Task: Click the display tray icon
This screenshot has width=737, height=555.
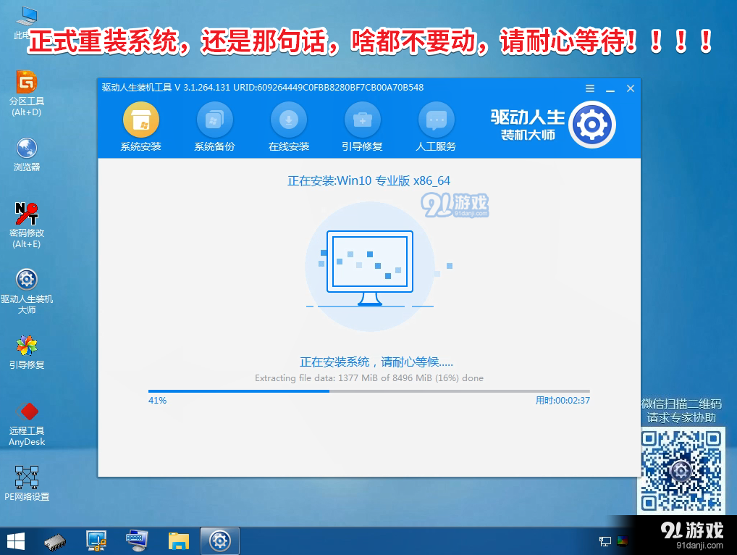Action: click(x=623, y=541)
